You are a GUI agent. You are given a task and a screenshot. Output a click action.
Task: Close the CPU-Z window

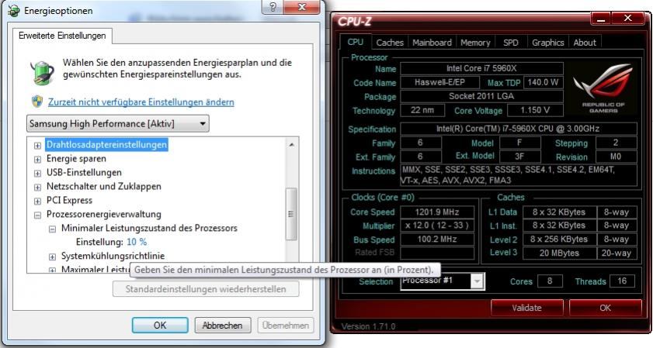tap(627, 19)
